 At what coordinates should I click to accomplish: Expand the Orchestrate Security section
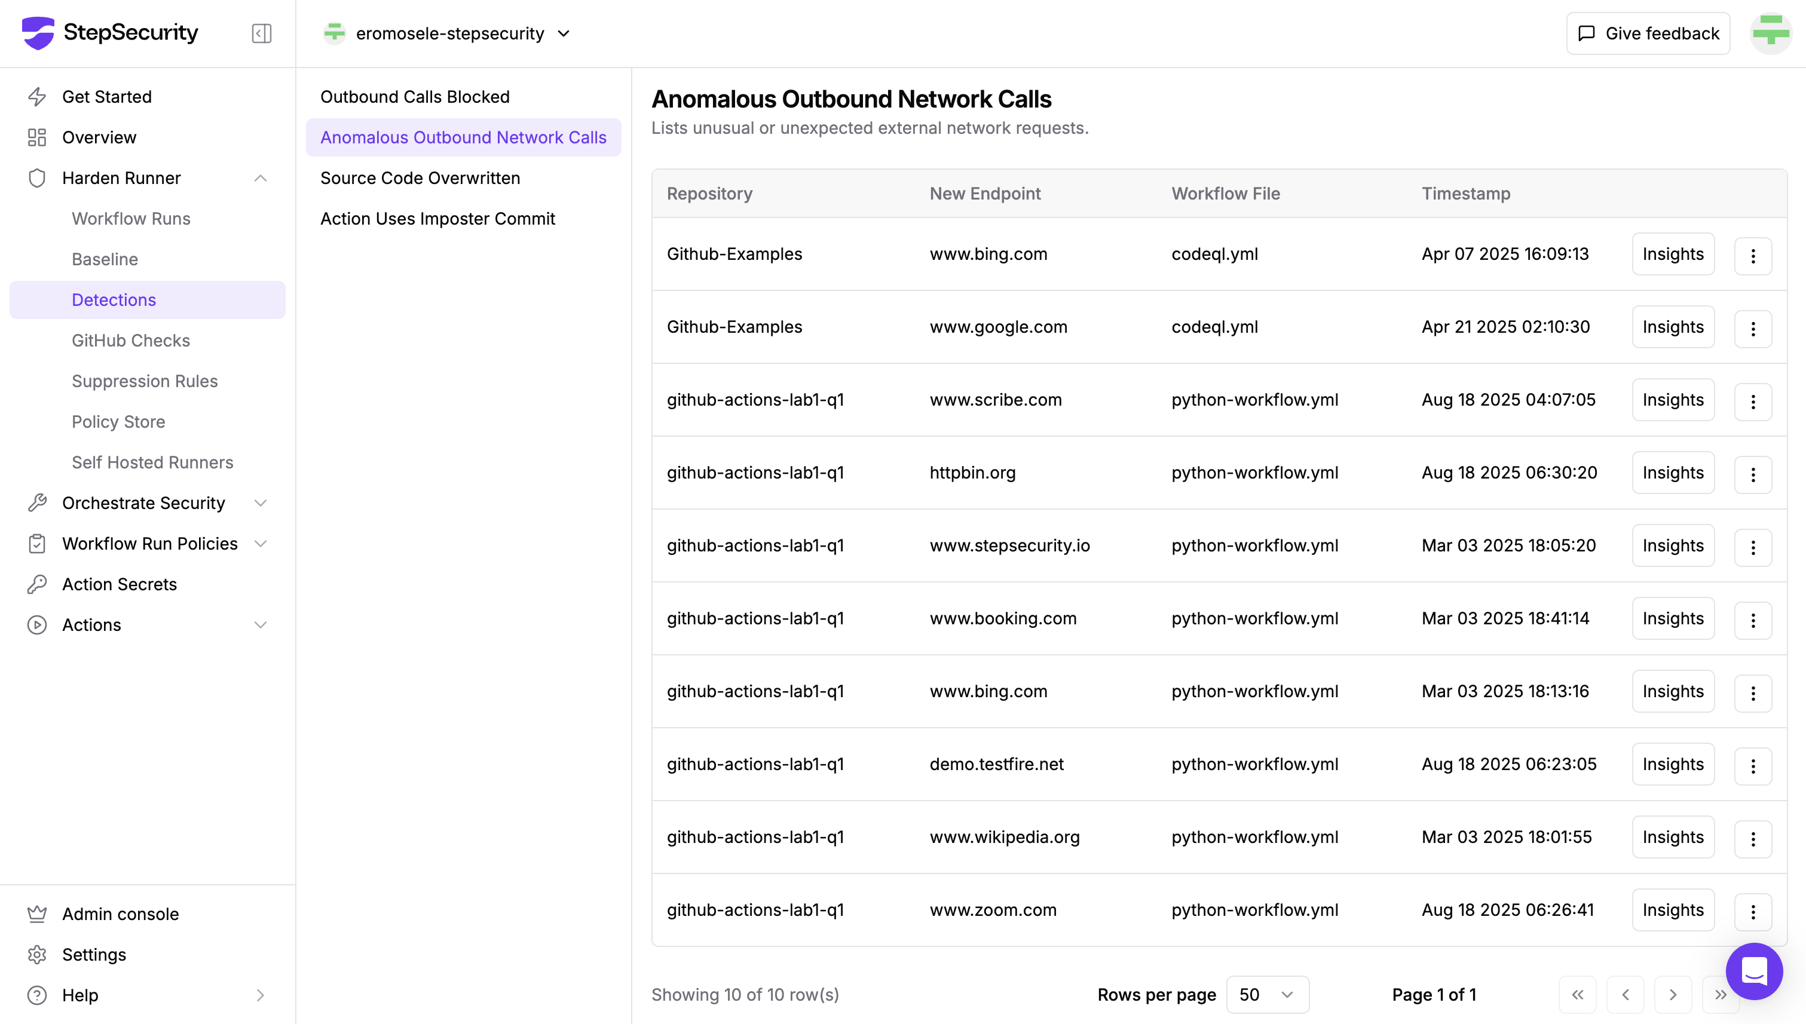[259, 503]
